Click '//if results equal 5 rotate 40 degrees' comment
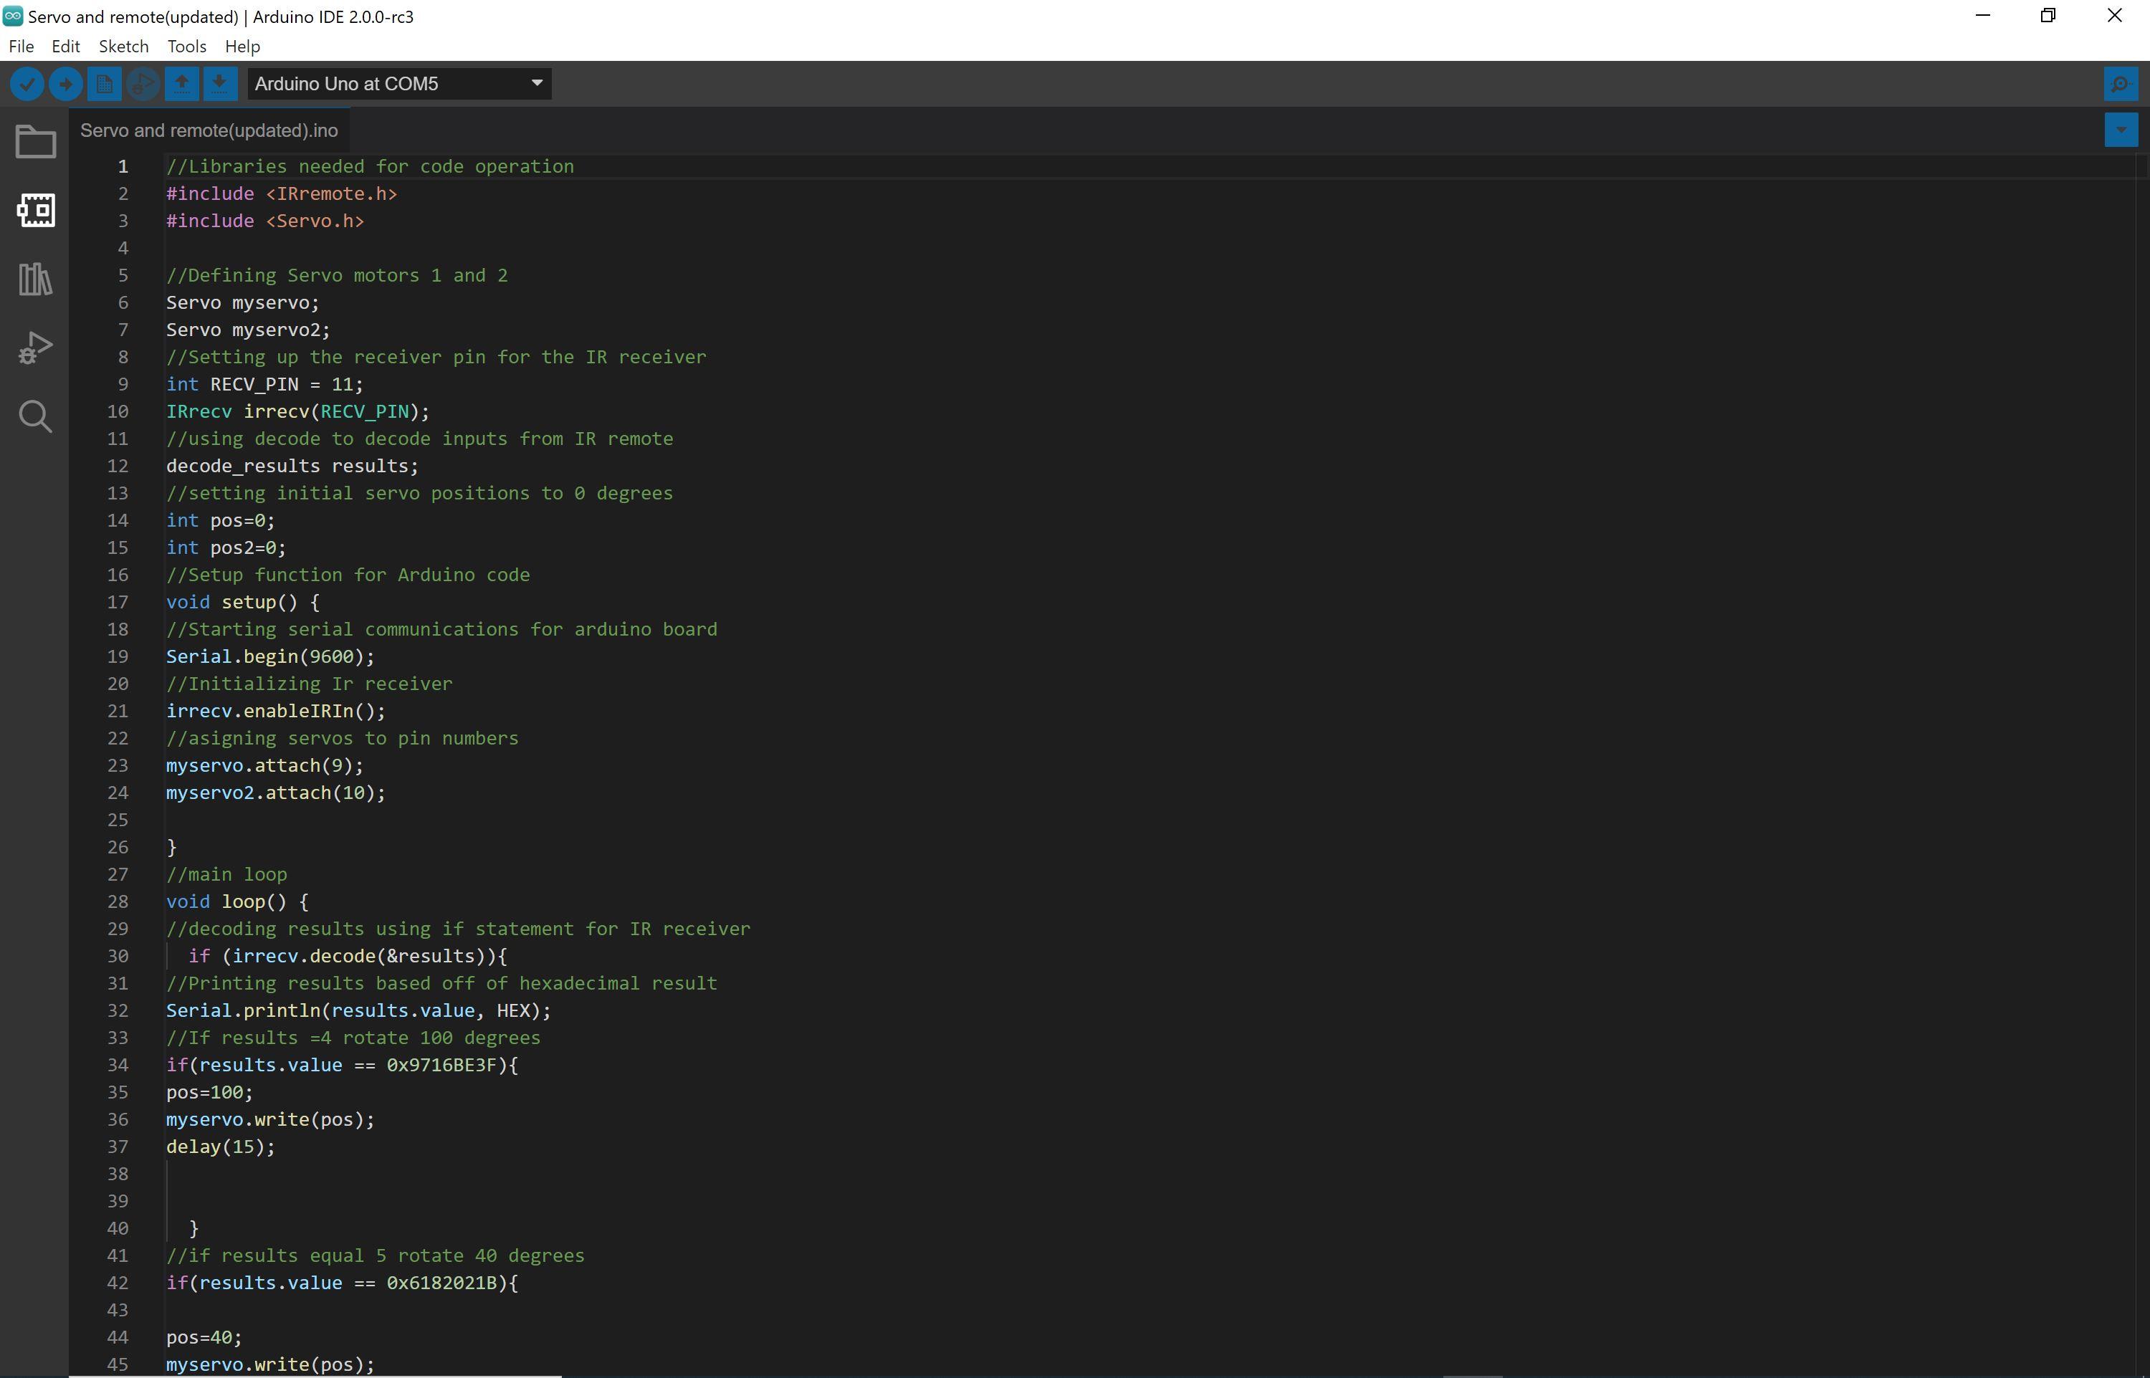Image resolution: width=2150 pixels, height=1378 pixels. (x=376, y=1256)
